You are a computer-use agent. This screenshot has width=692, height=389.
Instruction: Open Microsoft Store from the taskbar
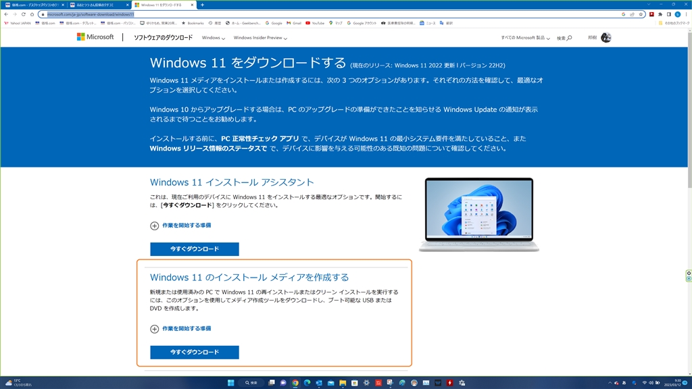[354, 383]
